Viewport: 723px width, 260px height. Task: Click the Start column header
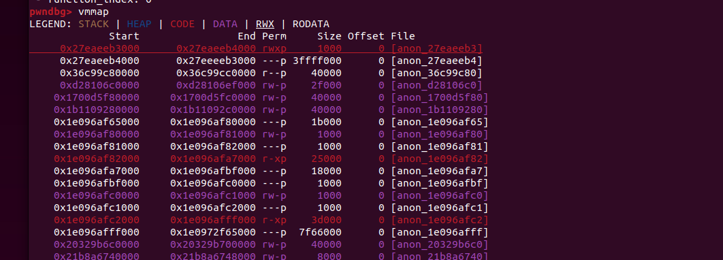pos(124,36)
